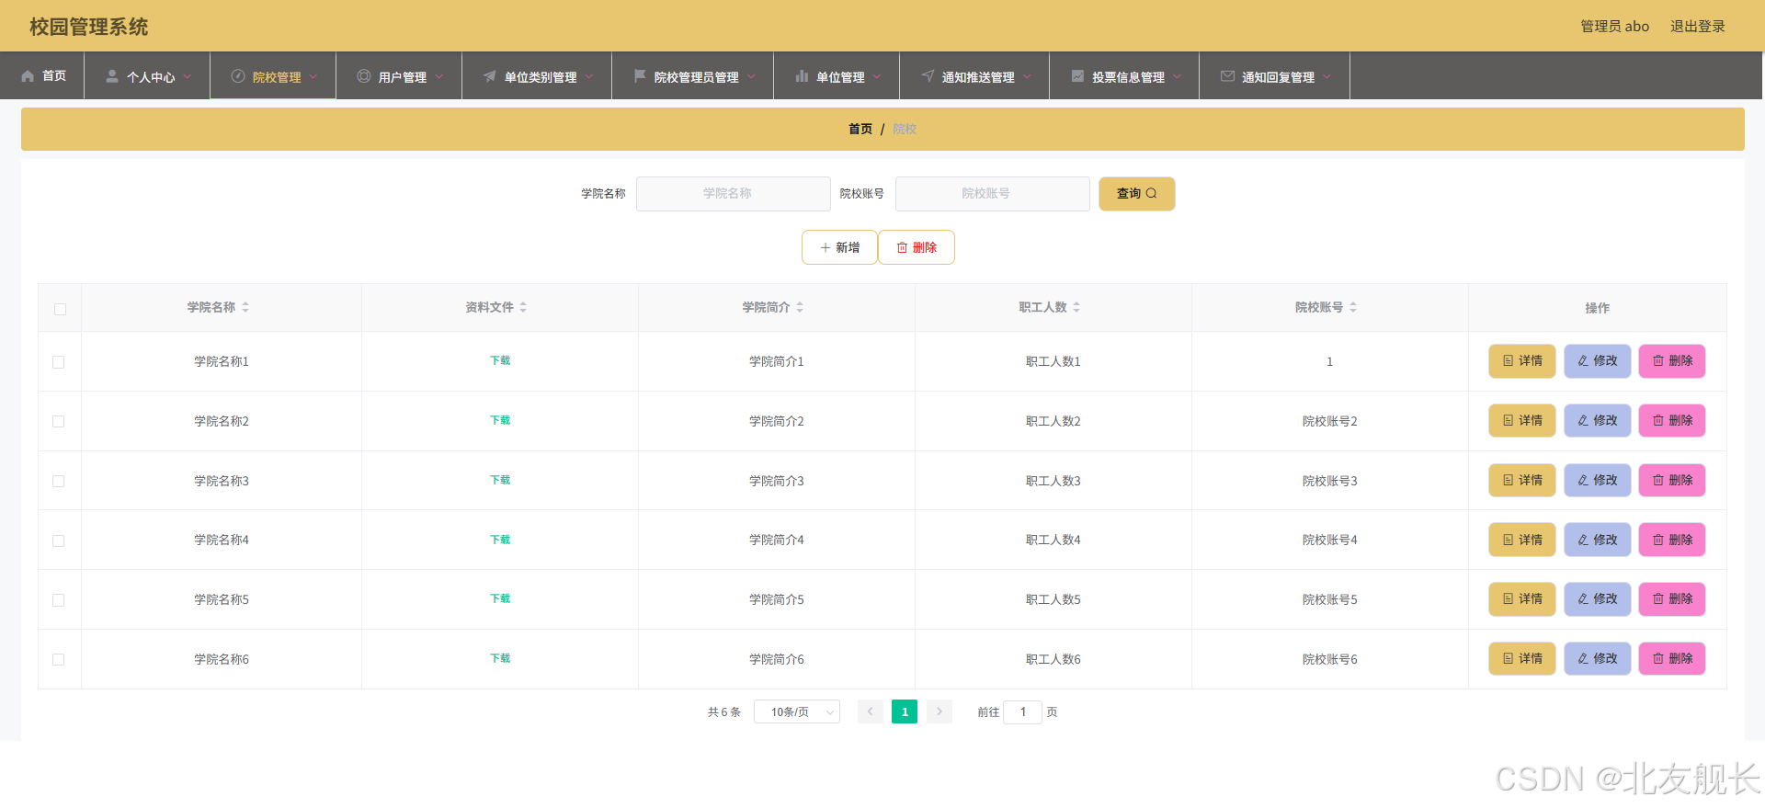The height and width of the screenshot is (808, 1765).
Task: Go to previous page arrow in pagination
Action: tap(871, 711)
